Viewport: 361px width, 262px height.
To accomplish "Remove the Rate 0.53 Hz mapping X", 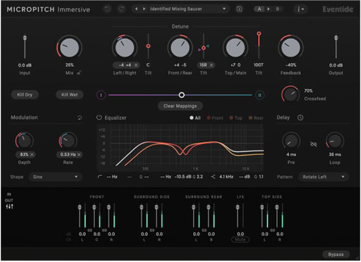I will 79,154.
